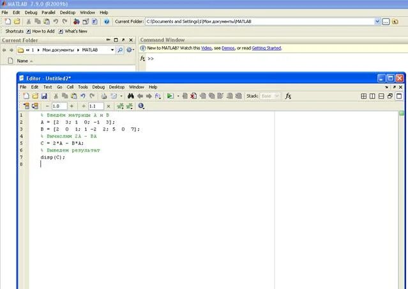Viewport: 408px width, 289px height.
Task: Go up one folder level icon
Action: click(x=395, y=22)
